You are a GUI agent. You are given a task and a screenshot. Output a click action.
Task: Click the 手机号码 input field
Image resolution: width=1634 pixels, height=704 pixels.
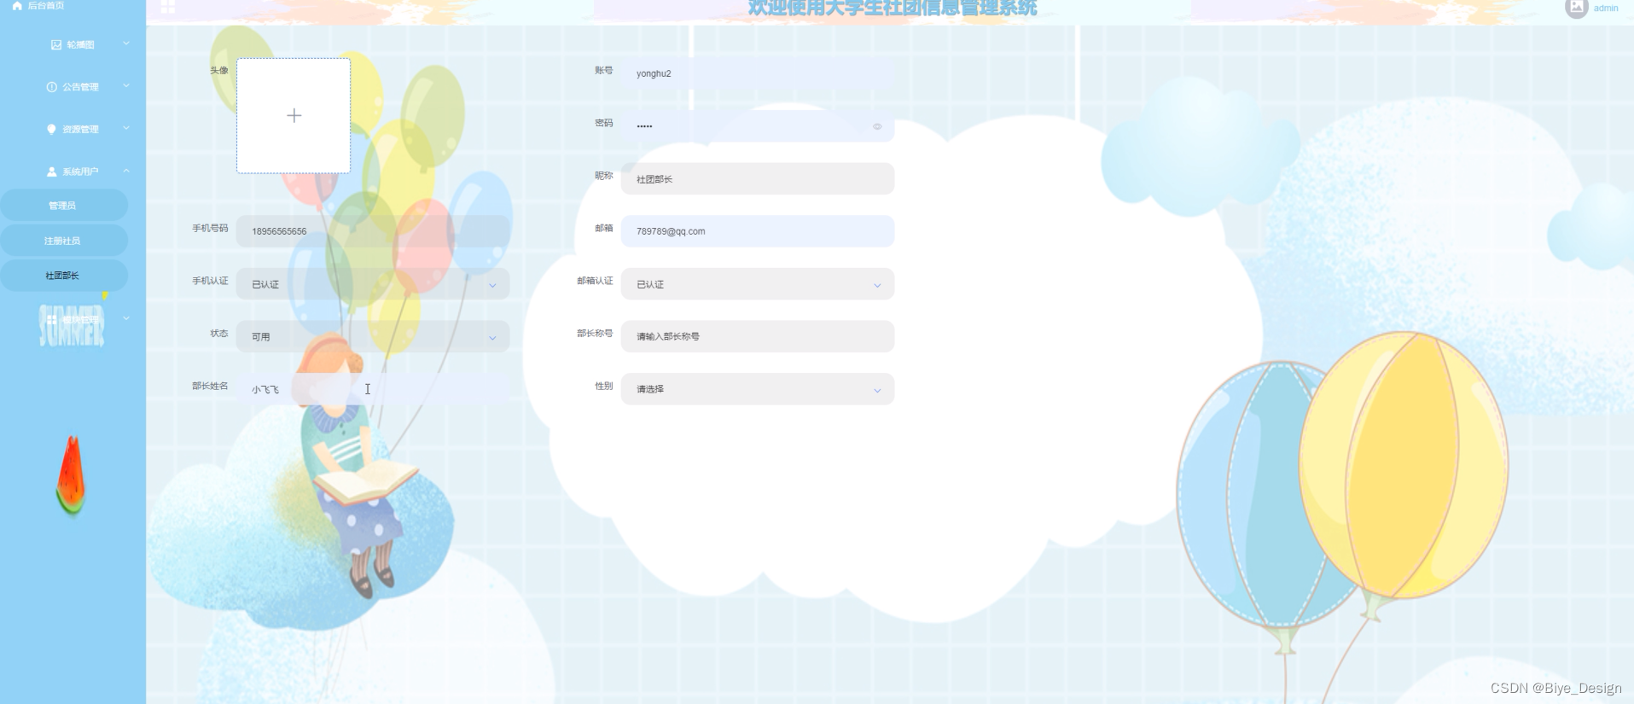[373, 231]
